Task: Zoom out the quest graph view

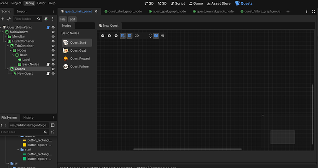Action: 103,36
